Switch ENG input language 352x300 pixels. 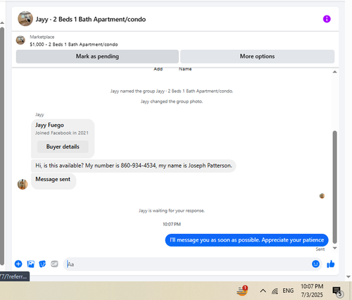[x=288, y=291]
